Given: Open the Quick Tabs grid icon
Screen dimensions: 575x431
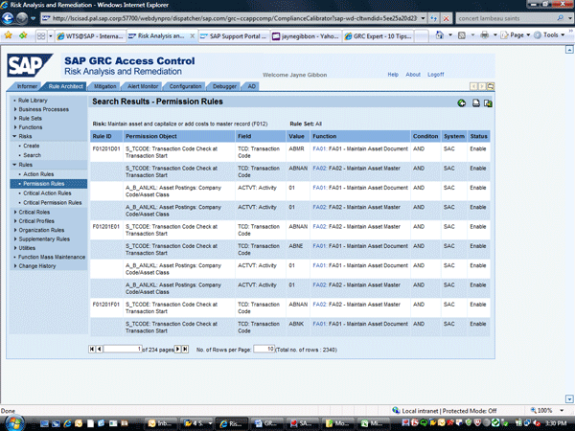Looking at the screenshot, I should tap(41, 36).
